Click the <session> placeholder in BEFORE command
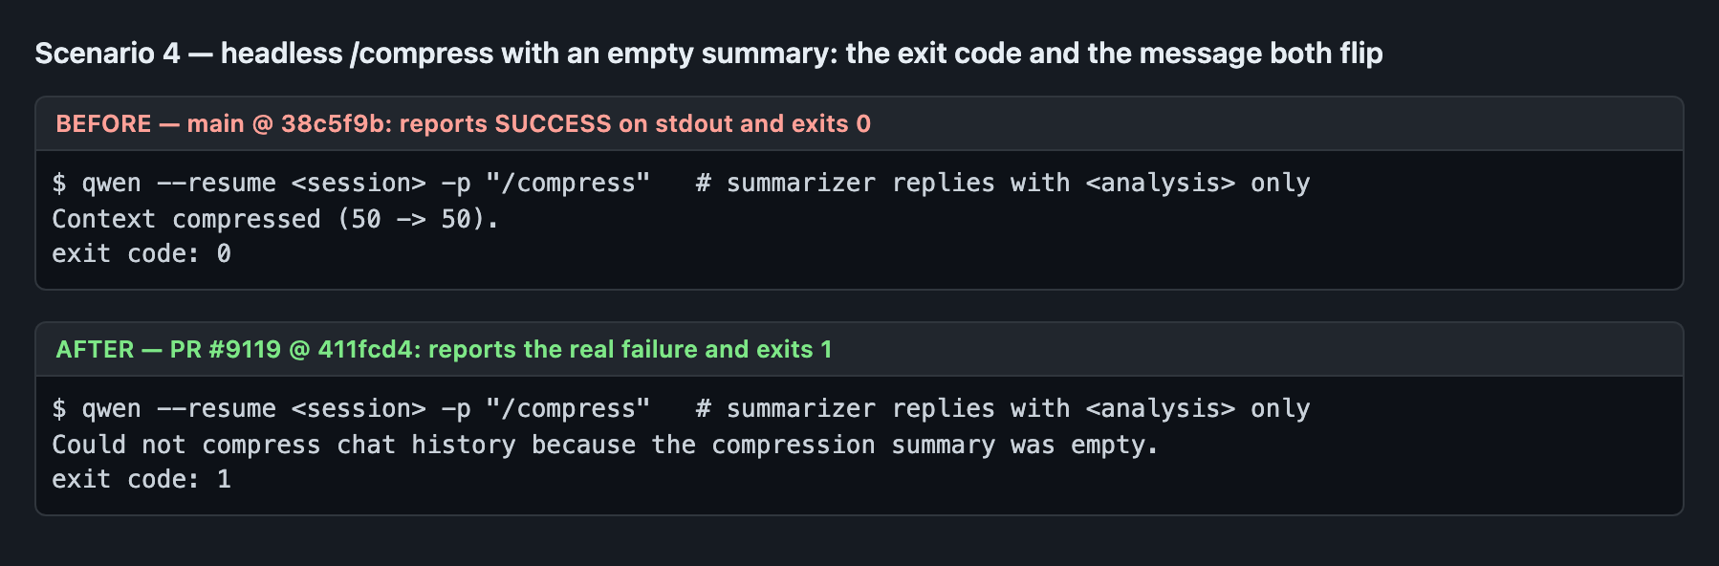The image size is (1719, 566). (359, 183)
